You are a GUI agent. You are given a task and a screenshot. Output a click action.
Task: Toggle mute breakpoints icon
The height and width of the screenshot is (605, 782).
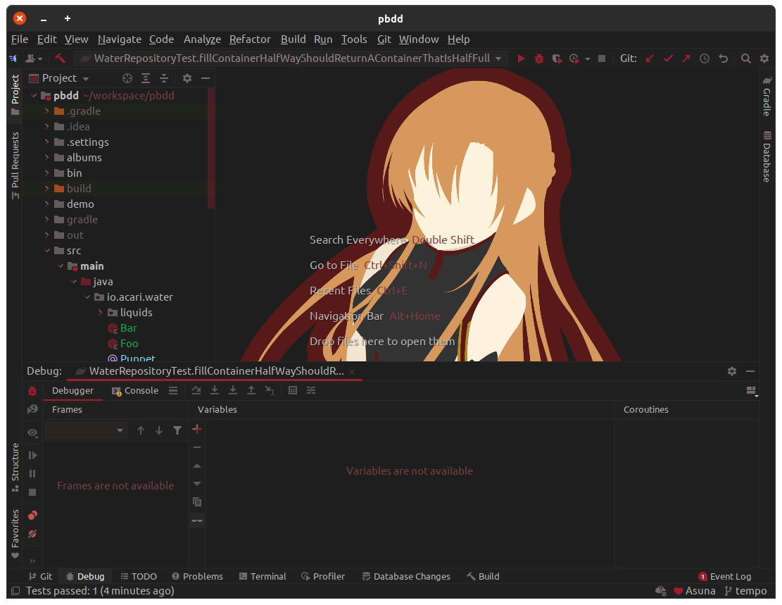[x=32, y=534]
